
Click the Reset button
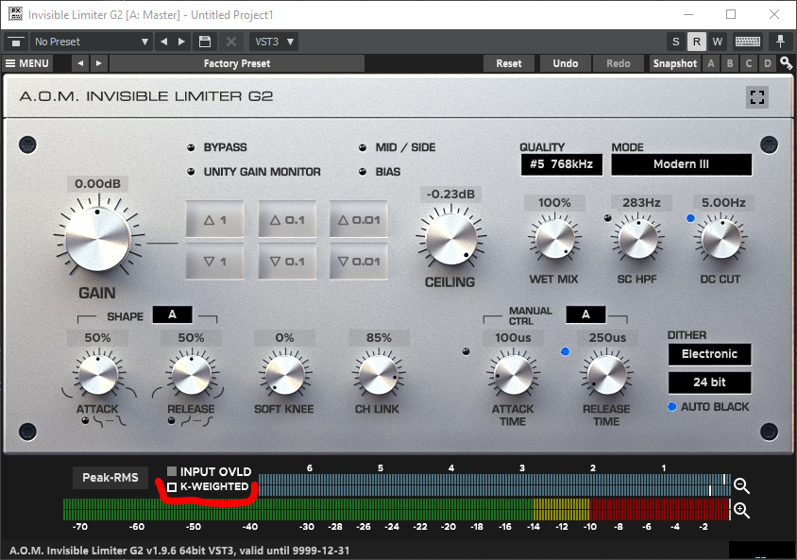[509, 63]
